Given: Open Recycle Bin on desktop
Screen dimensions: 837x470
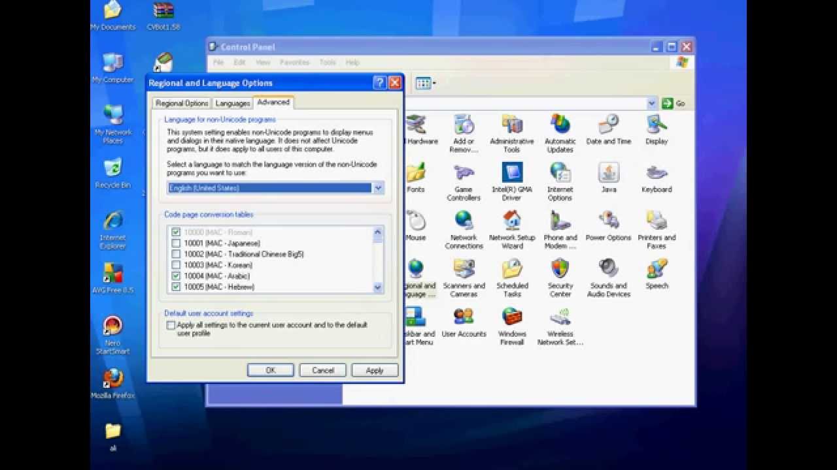Looking at the screenshot, I should (112, 174).
